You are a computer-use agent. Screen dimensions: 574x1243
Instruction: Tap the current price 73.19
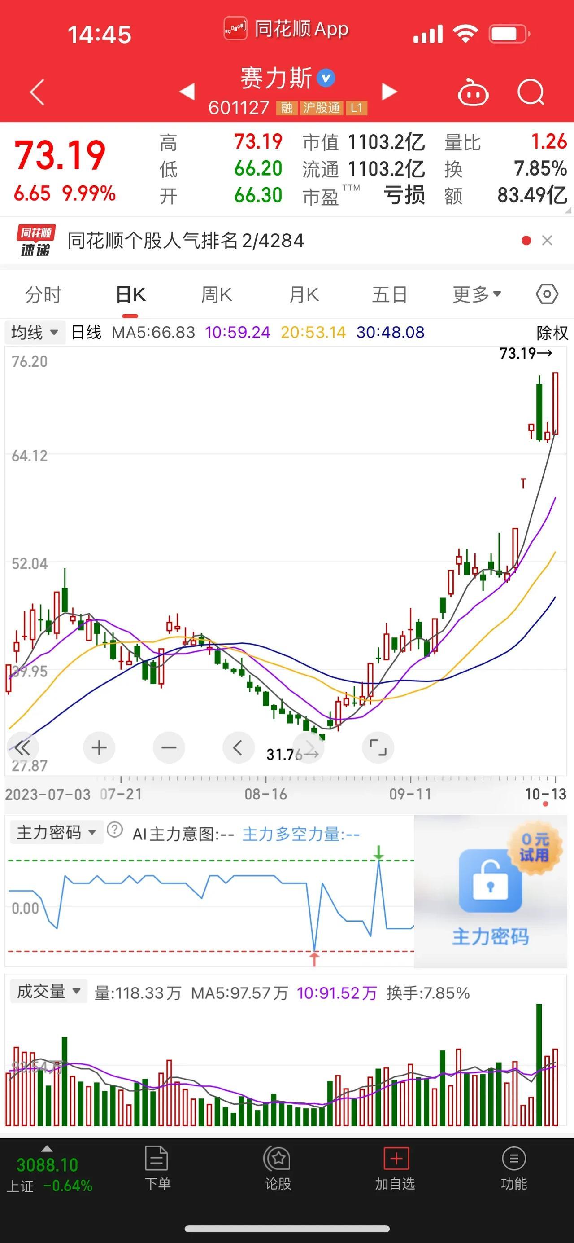pyautogui.click(x=60, y=155)
